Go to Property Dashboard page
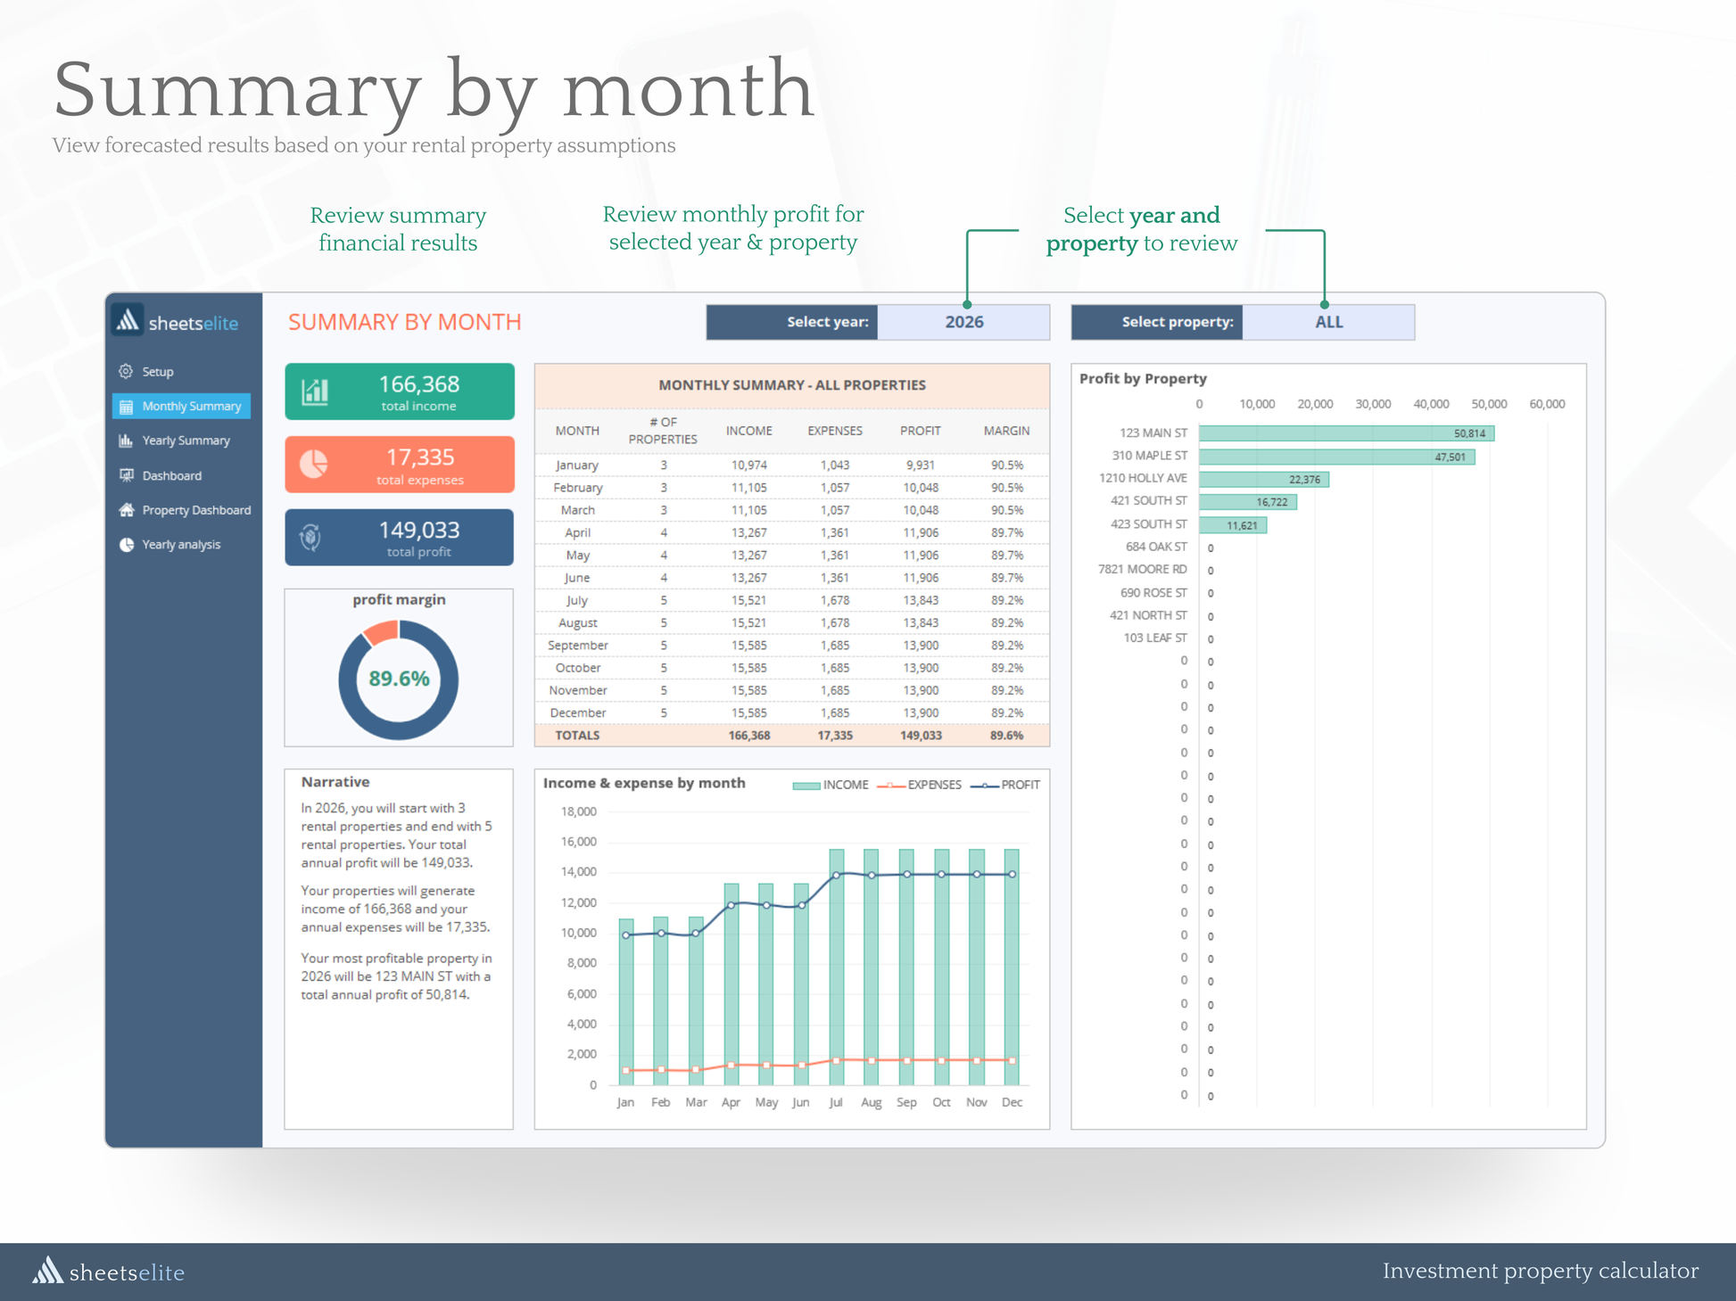The image size is (1736, 1301). click(196, 510)
